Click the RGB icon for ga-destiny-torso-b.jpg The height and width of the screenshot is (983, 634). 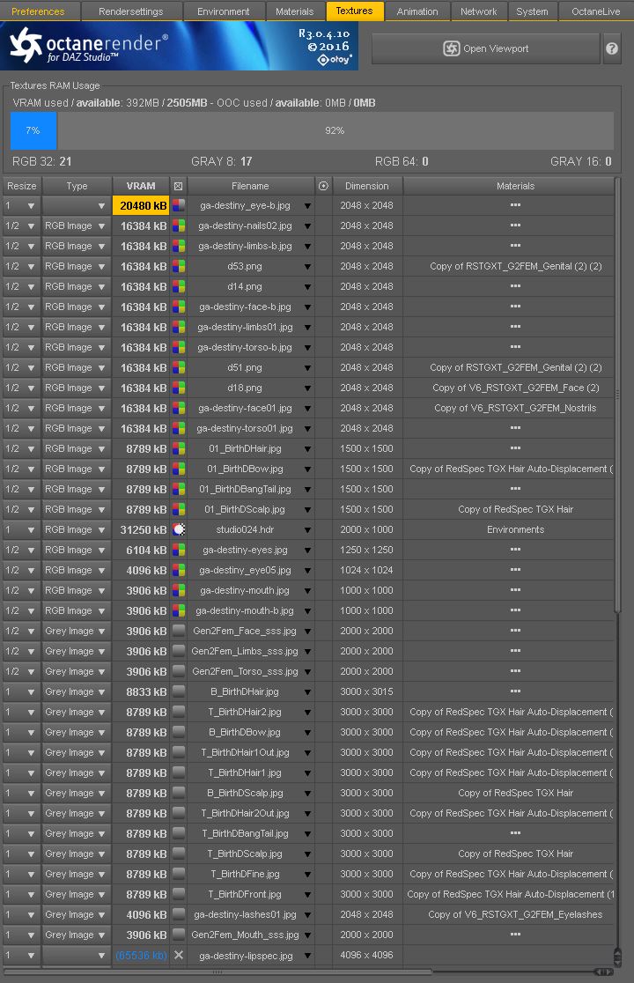tap(179, 347)
